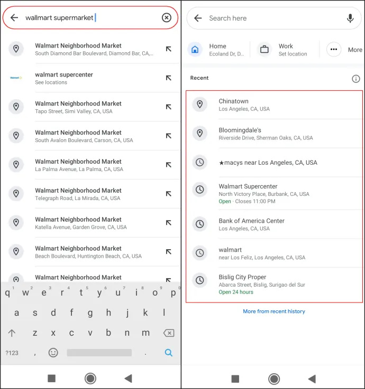Open More from recent history link
The image size is (365, 389).
point(274,311)
